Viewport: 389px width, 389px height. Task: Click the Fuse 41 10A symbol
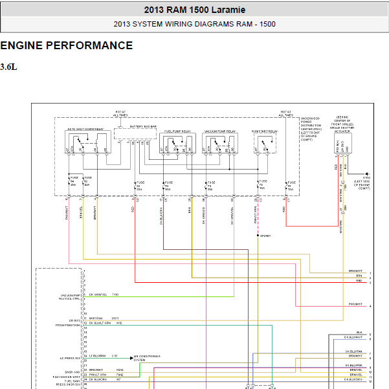point(286,186)
